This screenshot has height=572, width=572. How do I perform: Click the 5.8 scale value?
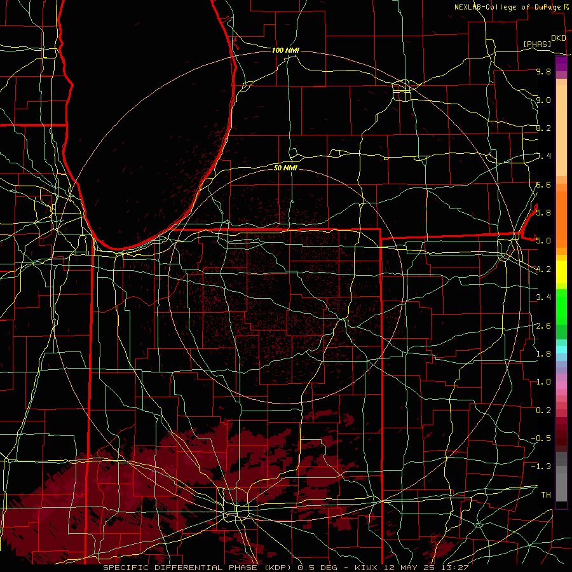pos(543,212)
